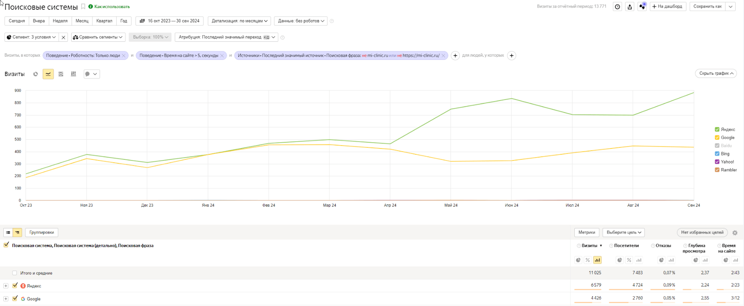
Task: Toggle Bing checkbox in chart legend
Action: [x=717, y=154]
